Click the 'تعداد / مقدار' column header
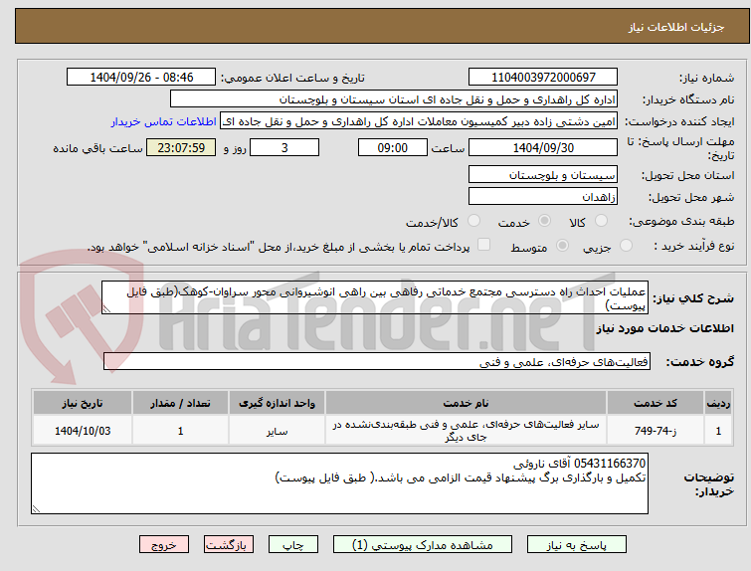The image size is (751, 571). tap(181, 403)
